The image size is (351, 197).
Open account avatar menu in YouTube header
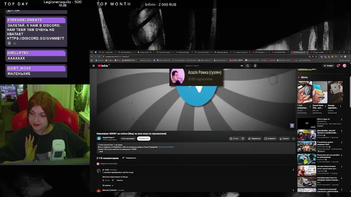[x=344, y=66]
